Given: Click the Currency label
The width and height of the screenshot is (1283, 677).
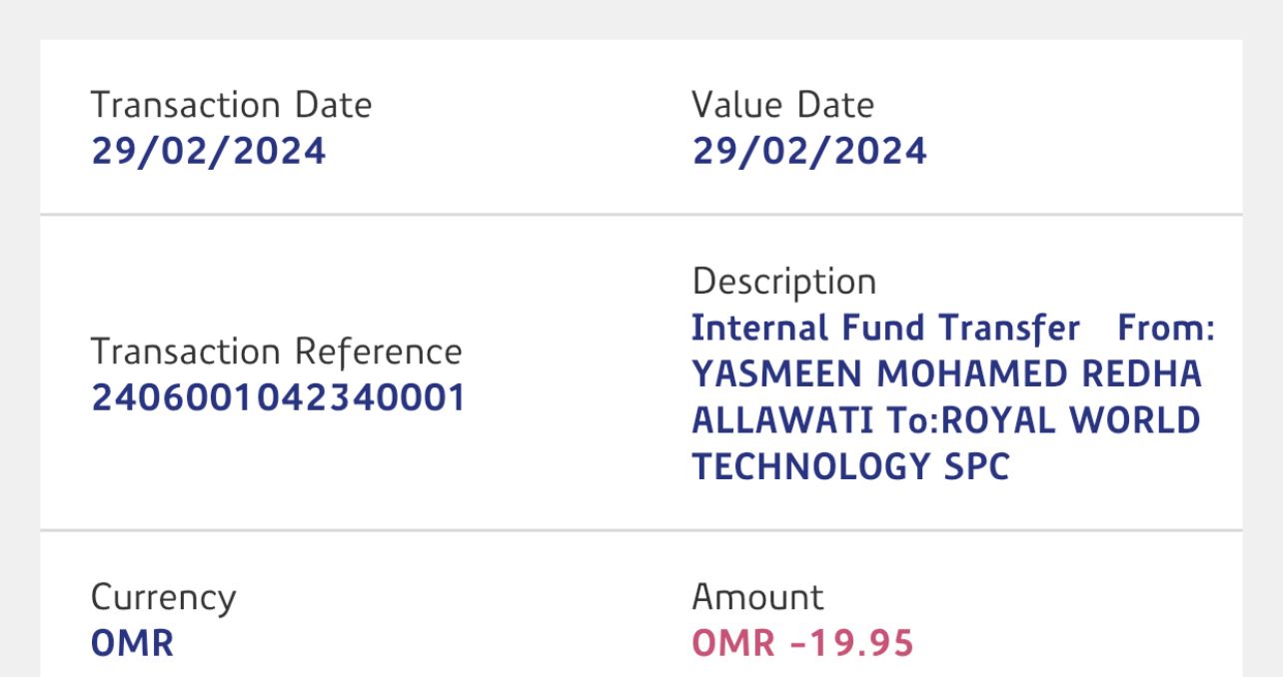Looking at the screenshot, I should 163,597.
